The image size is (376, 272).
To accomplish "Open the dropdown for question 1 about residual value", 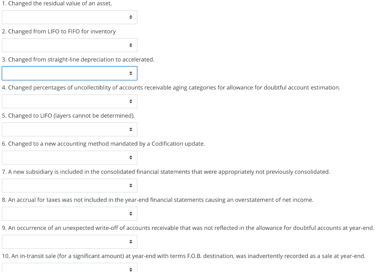I will coord(69,17).
